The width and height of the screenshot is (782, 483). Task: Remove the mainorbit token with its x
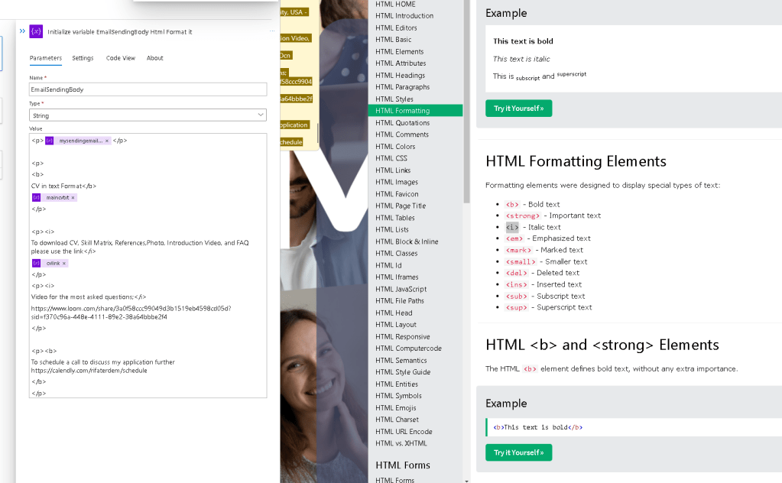pos(73,198)
